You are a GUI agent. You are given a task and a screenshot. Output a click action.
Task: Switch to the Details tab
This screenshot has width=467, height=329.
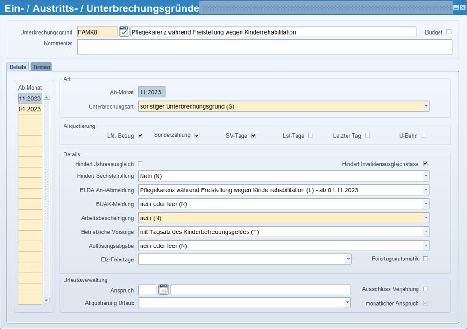pos(18,67)
